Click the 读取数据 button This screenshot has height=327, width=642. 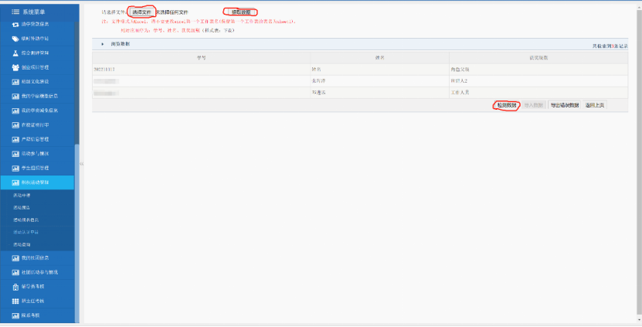(240, 12)
